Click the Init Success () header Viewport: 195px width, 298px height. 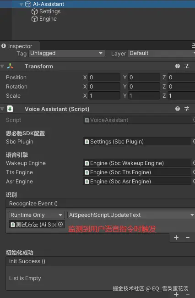tap(101, 261)
